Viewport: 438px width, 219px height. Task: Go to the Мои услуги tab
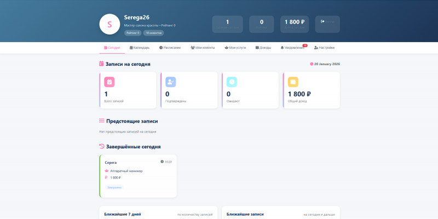tap(235, 48)
